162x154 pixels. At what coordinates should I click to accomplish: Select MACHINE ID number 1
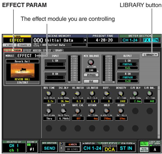coord(29,145)
